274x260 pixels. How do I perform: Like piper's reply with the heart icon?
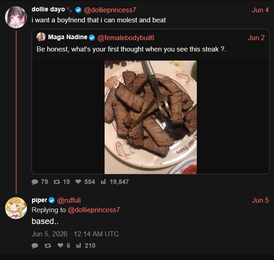click(60, 245)
